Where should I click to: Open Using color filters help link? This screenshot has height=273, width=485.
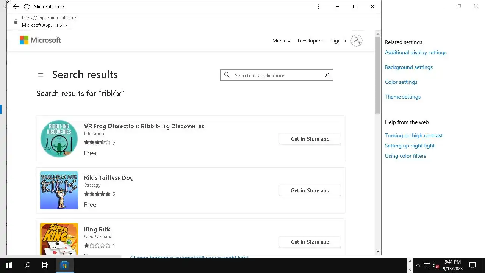click(x=405, y=156)
